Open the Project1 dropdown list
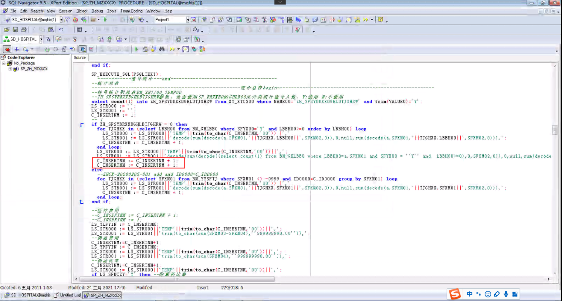The image size is (562, 301). (x=188, y=20)
